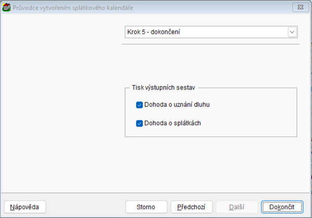312x218 pixels.
Task: Click the 'Tisk výstupních sestav' group label
Action: 163,88
